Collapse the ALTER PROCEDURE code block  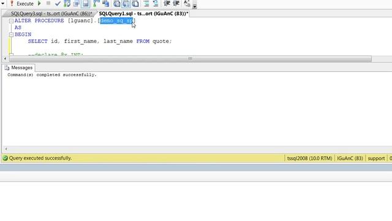pyautogui.click(x=11, y=21)
